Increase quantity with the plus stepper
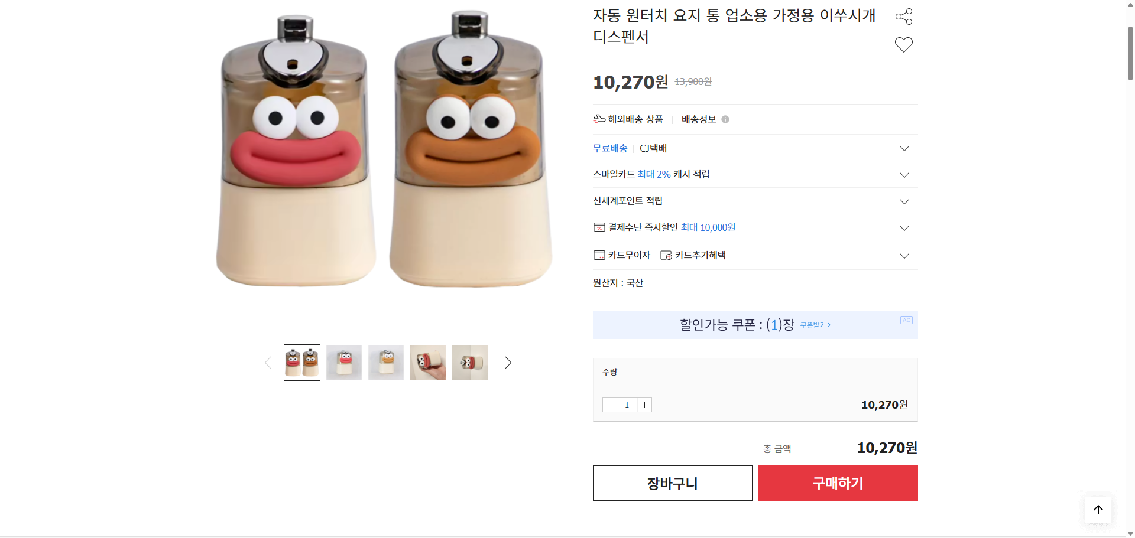 [x=644, y=405]
